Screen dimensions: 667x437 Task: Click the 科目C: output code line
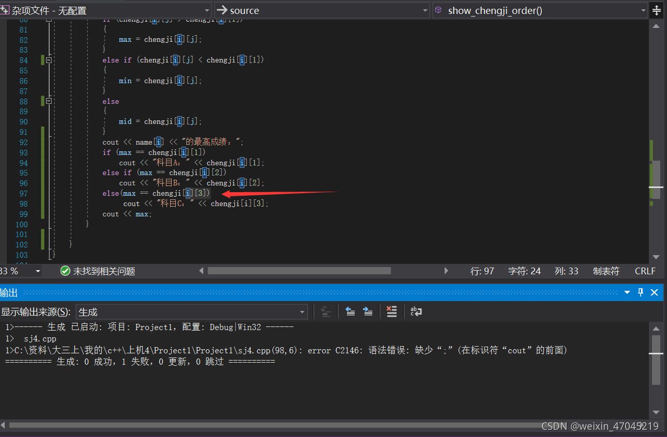coord(196,204)
